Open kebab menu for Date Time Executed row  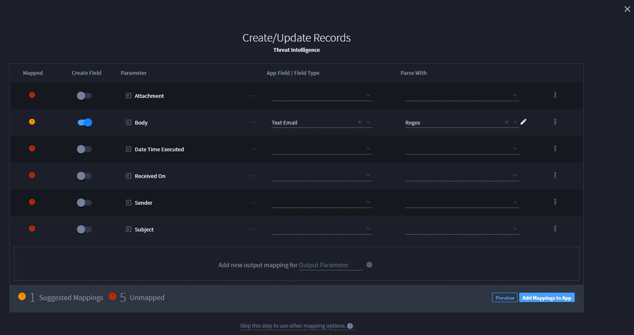click(x=555, y=148)
